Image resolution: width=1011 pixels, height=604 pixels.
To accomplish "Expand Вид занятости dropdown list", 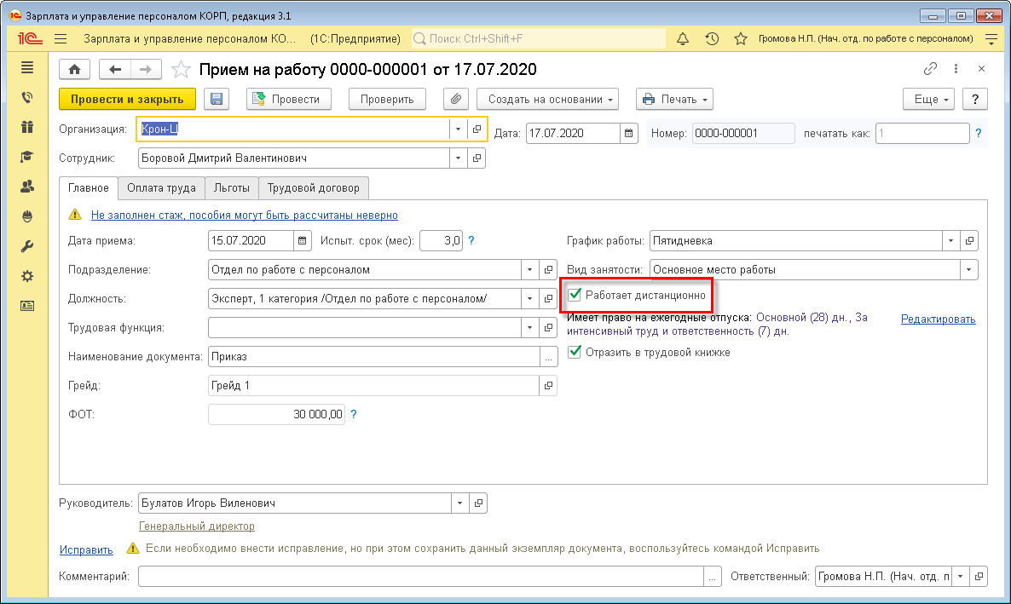I will pos(968,270).
